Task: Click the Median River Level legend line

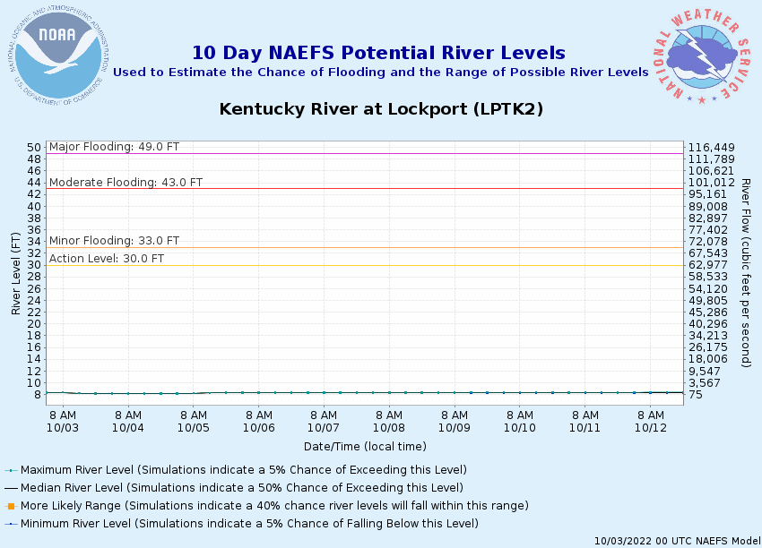Action: [11, 488]
